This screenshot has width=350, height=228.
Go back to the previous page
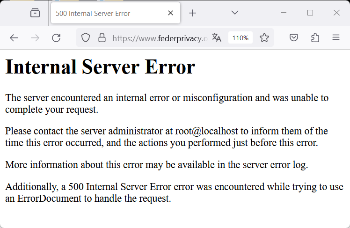click(14, 38)
